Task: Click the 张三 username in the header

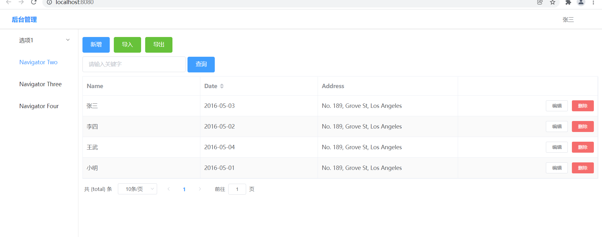Action: click(568, 19)
